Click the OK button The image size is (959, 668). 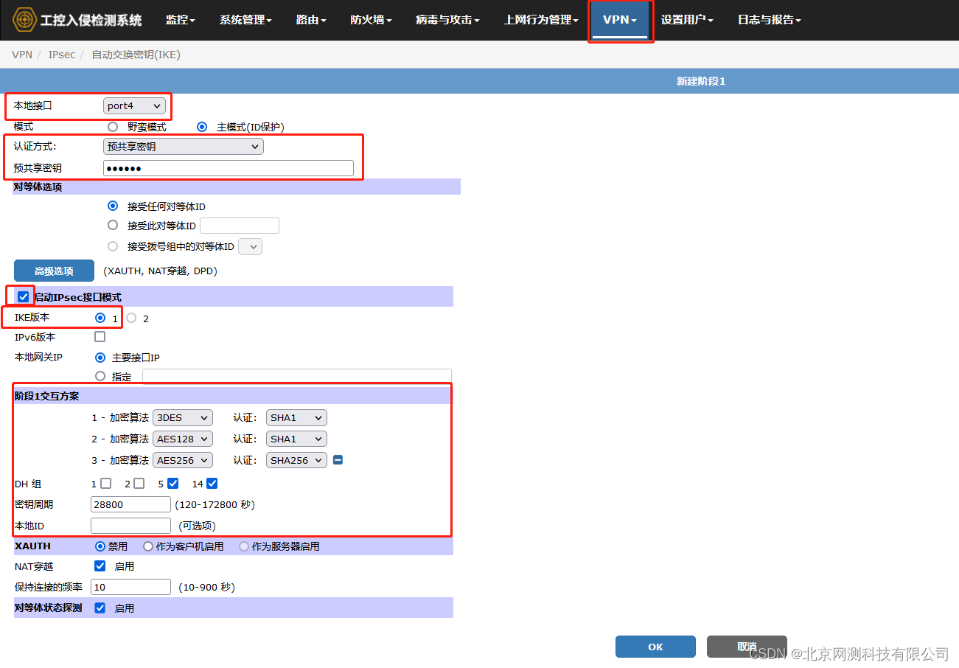[655, 647]
